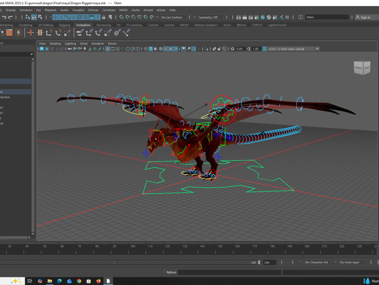
Task: Select by hierarchy mode icon
Action: [x=28, y=17]
